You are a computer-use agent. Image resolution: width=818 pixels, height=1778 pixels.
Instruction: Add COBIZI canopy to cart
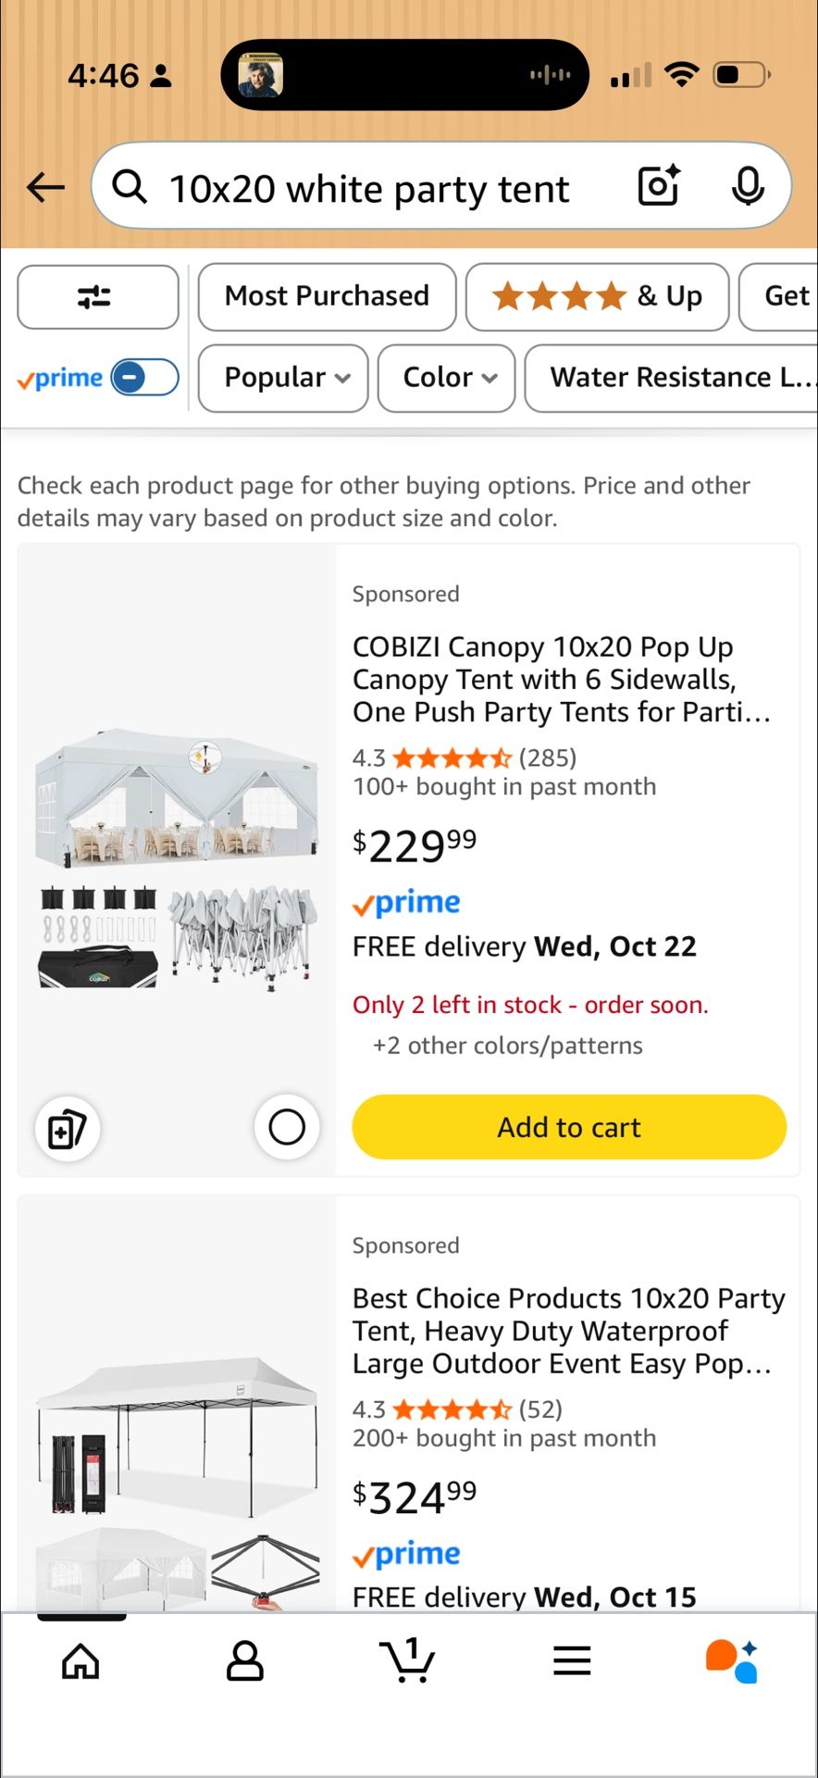coord(569,1127)
